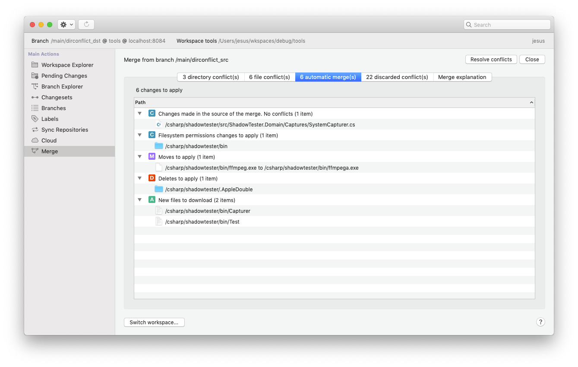Image resolution: width=578 pixels, height=367 pixels.
Task: Select the SystemCapturer.cs merge entry
Action: point(261,124)
